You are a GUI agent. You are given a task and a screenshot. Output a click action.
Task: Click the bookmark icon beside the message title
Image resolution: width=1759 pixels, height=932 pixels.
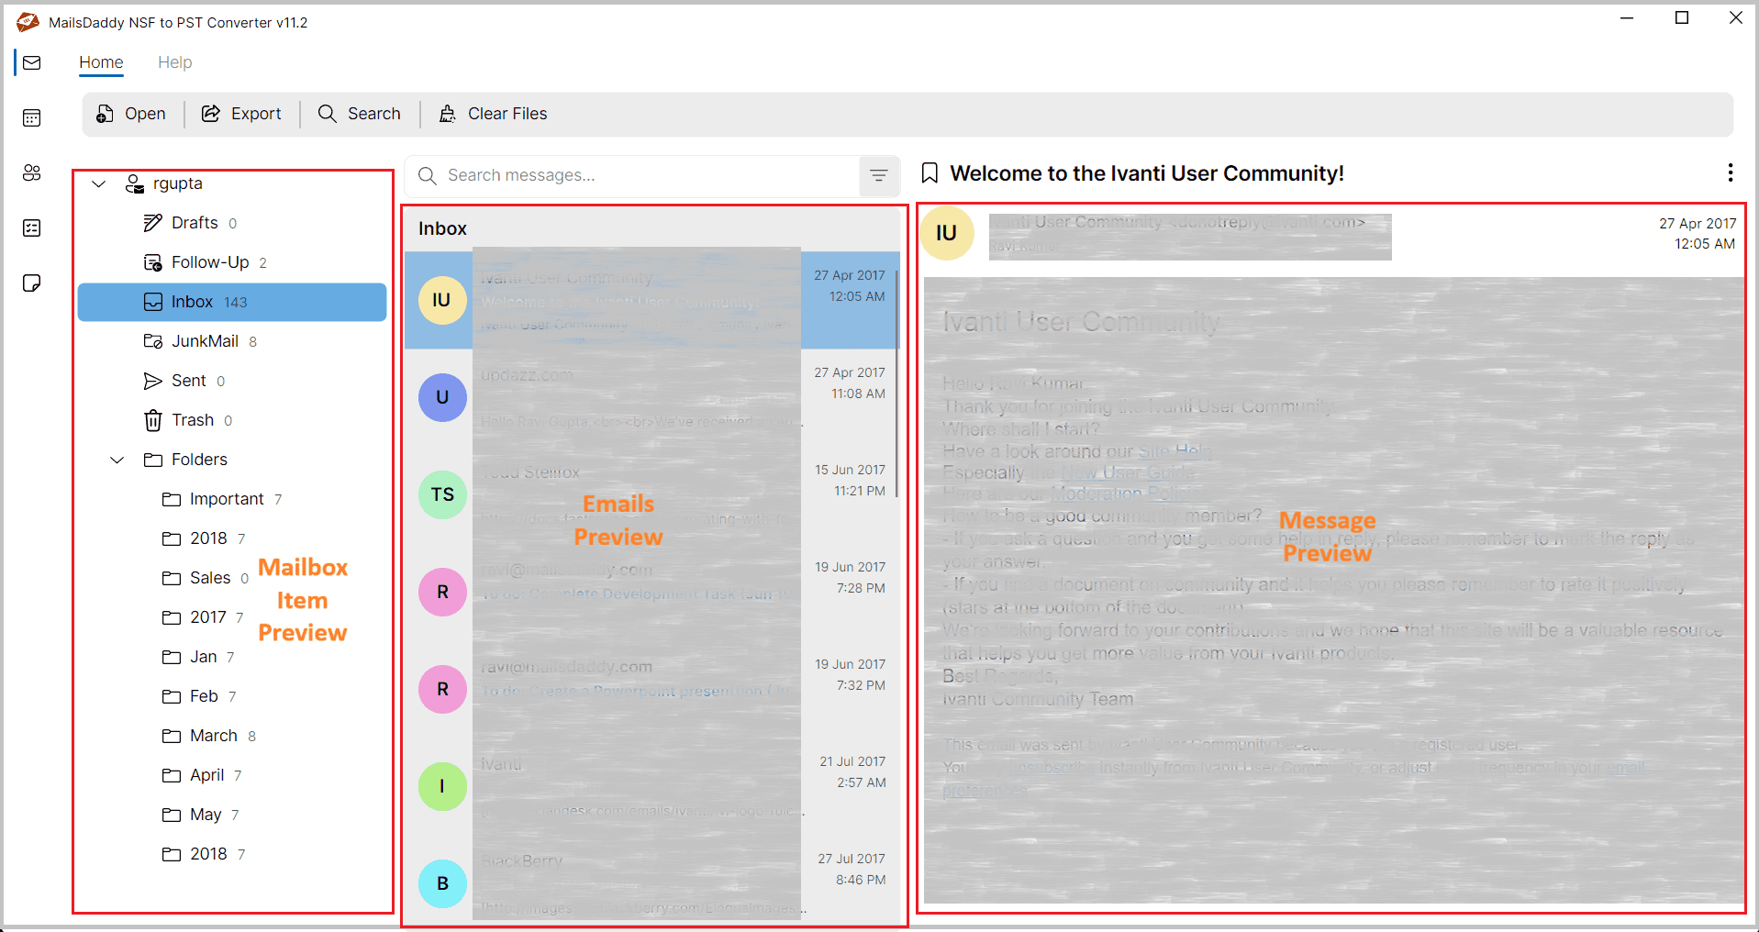pyautogui.click(x=930, y=173)
